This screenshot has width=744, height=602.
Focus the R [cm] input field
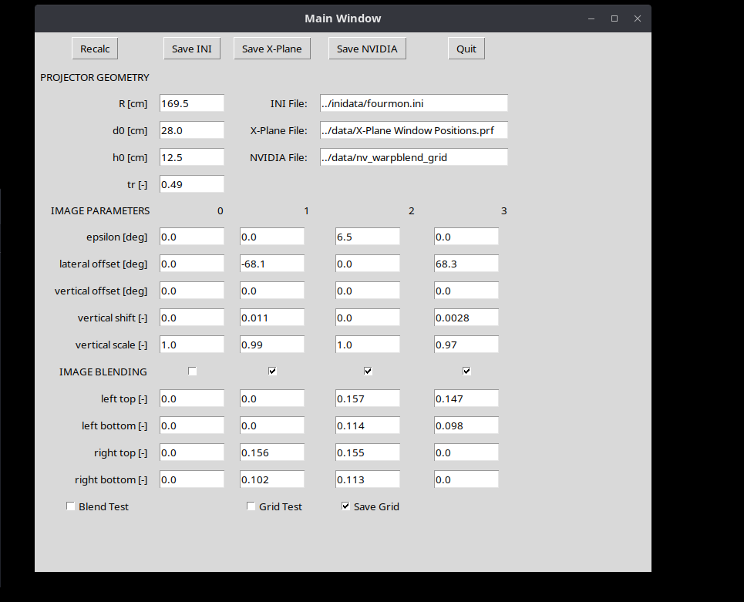(191, 103)
